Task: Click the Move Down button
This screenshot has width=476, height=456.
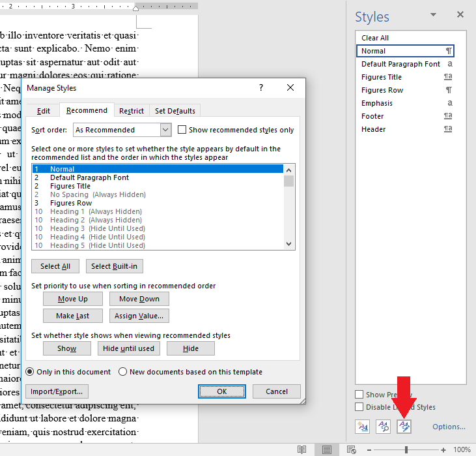Action: click(x=139, y=299)
